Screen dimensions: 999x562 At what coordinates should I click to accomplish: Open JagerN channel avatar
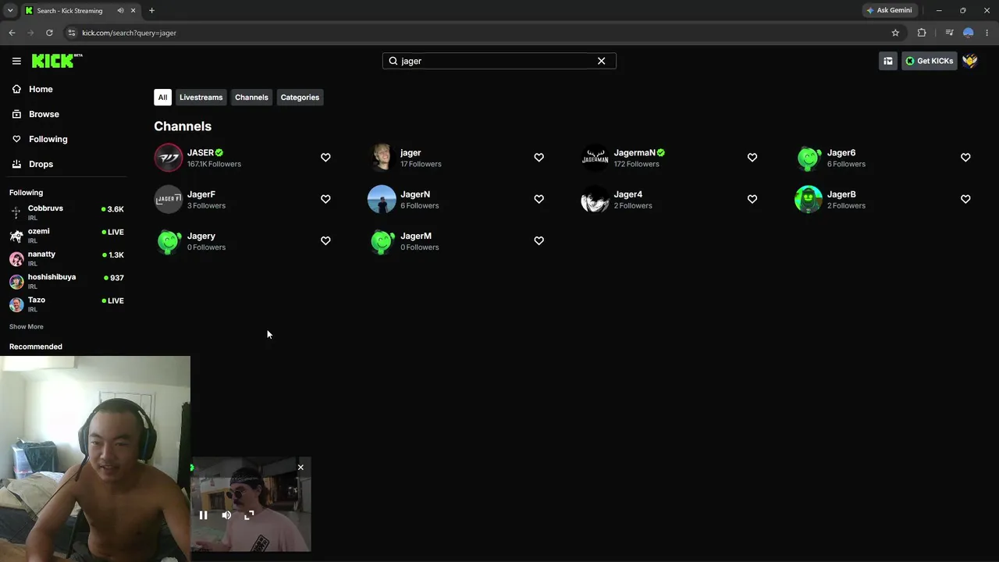tap(382, 199)
